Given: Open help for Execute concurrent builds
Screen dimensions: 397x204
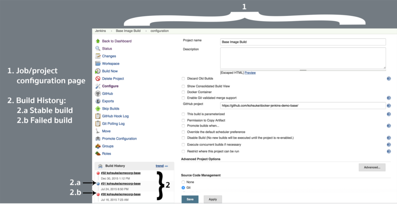Looking at the screenshot, I should 389,145.
